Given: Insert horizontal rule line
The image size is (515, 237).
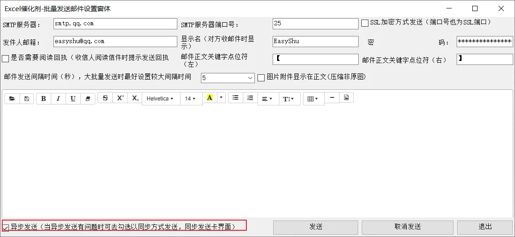Looking at the screenshot, I should [332, 97].
